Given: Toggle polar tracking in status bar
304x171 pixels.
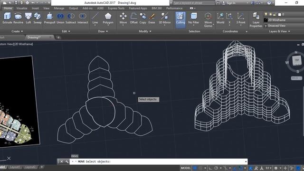Looking at the screenshot, I should coord(216,168).
